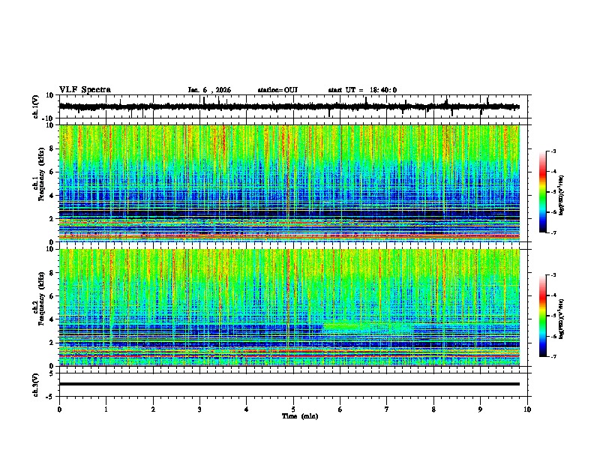The image size is (594, 459).
Task: Click the ch.2 spectrogram plot area
Action: pos(289,307)
